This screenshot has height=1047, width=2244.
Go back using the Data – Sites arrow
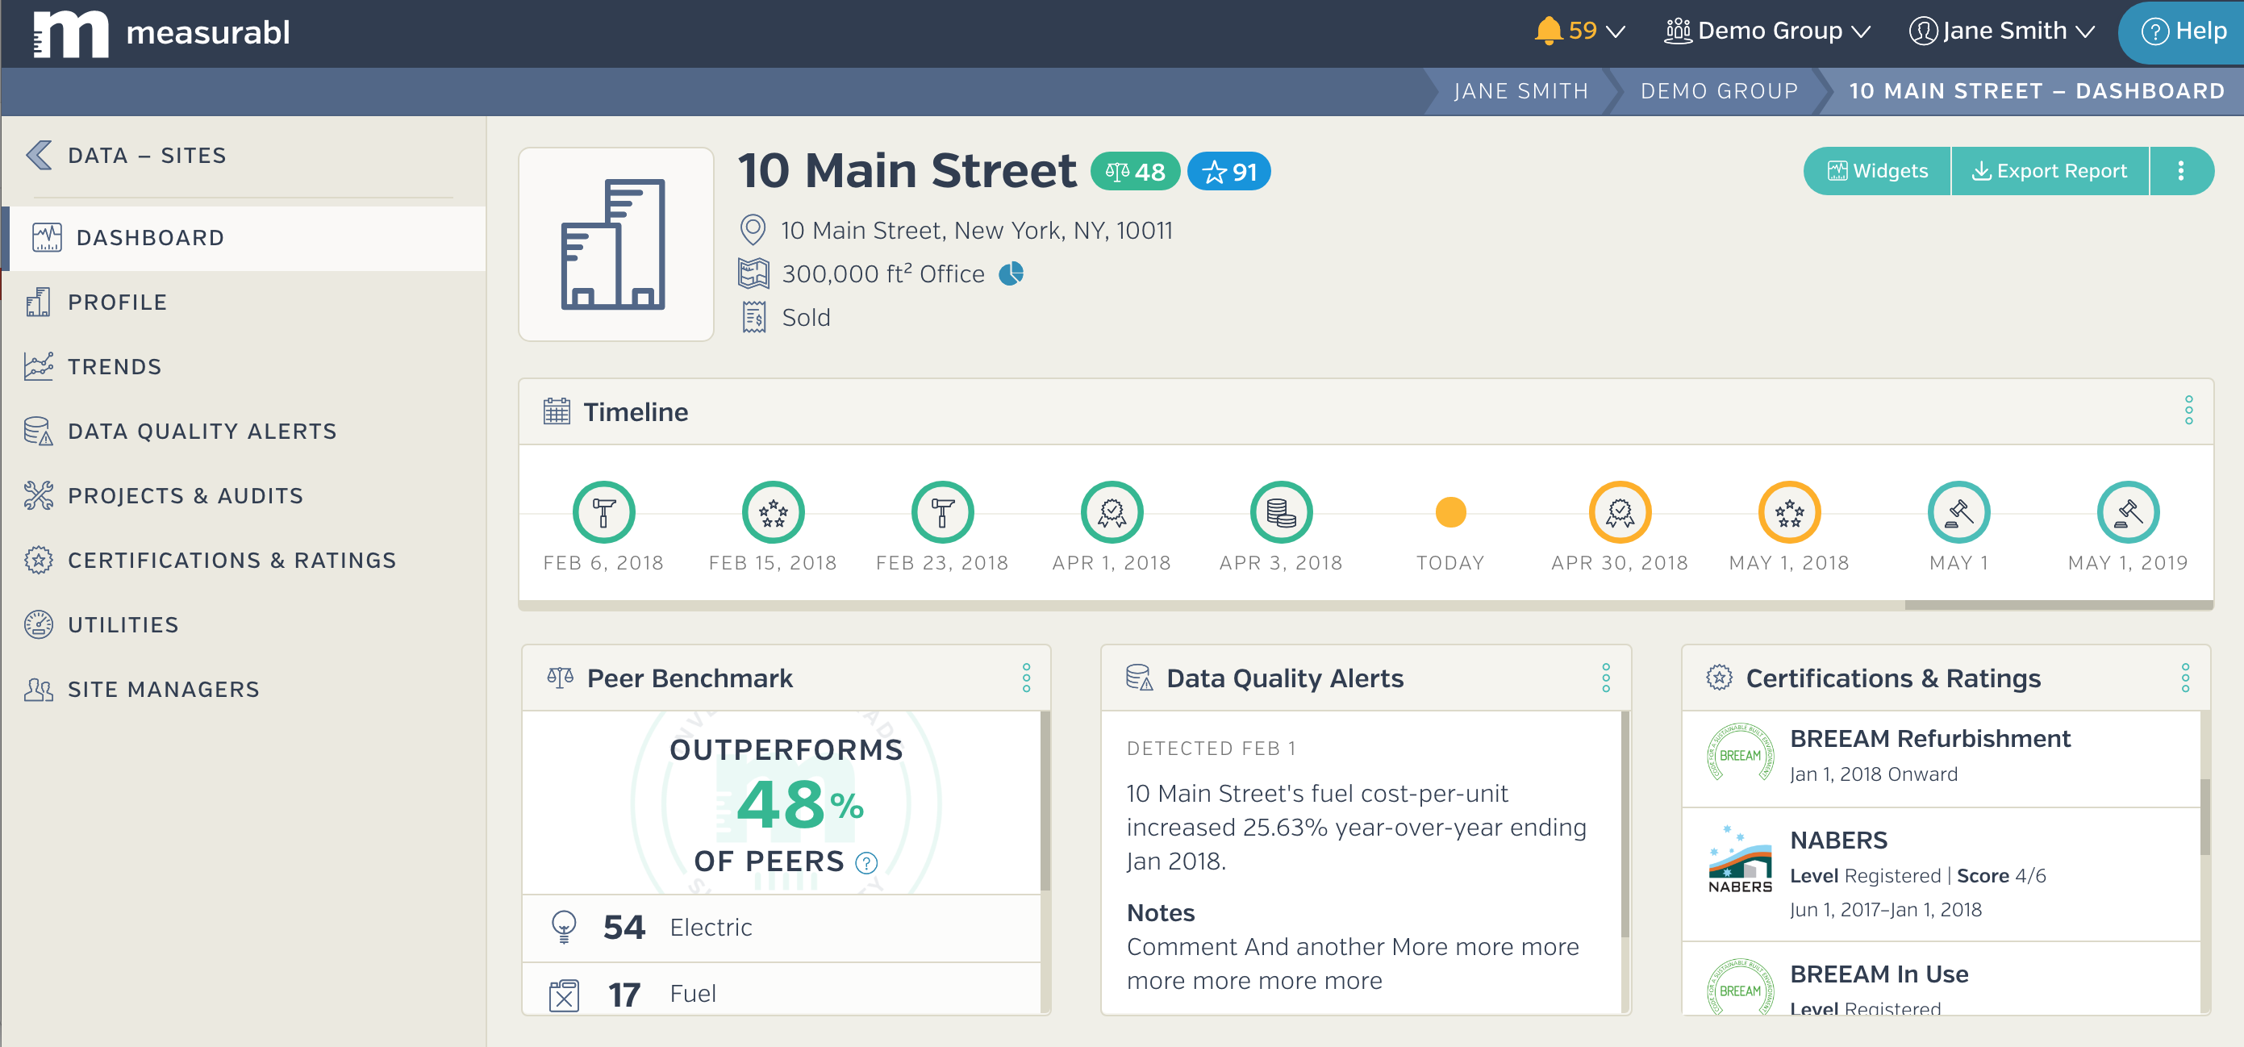tap(40, 155)
